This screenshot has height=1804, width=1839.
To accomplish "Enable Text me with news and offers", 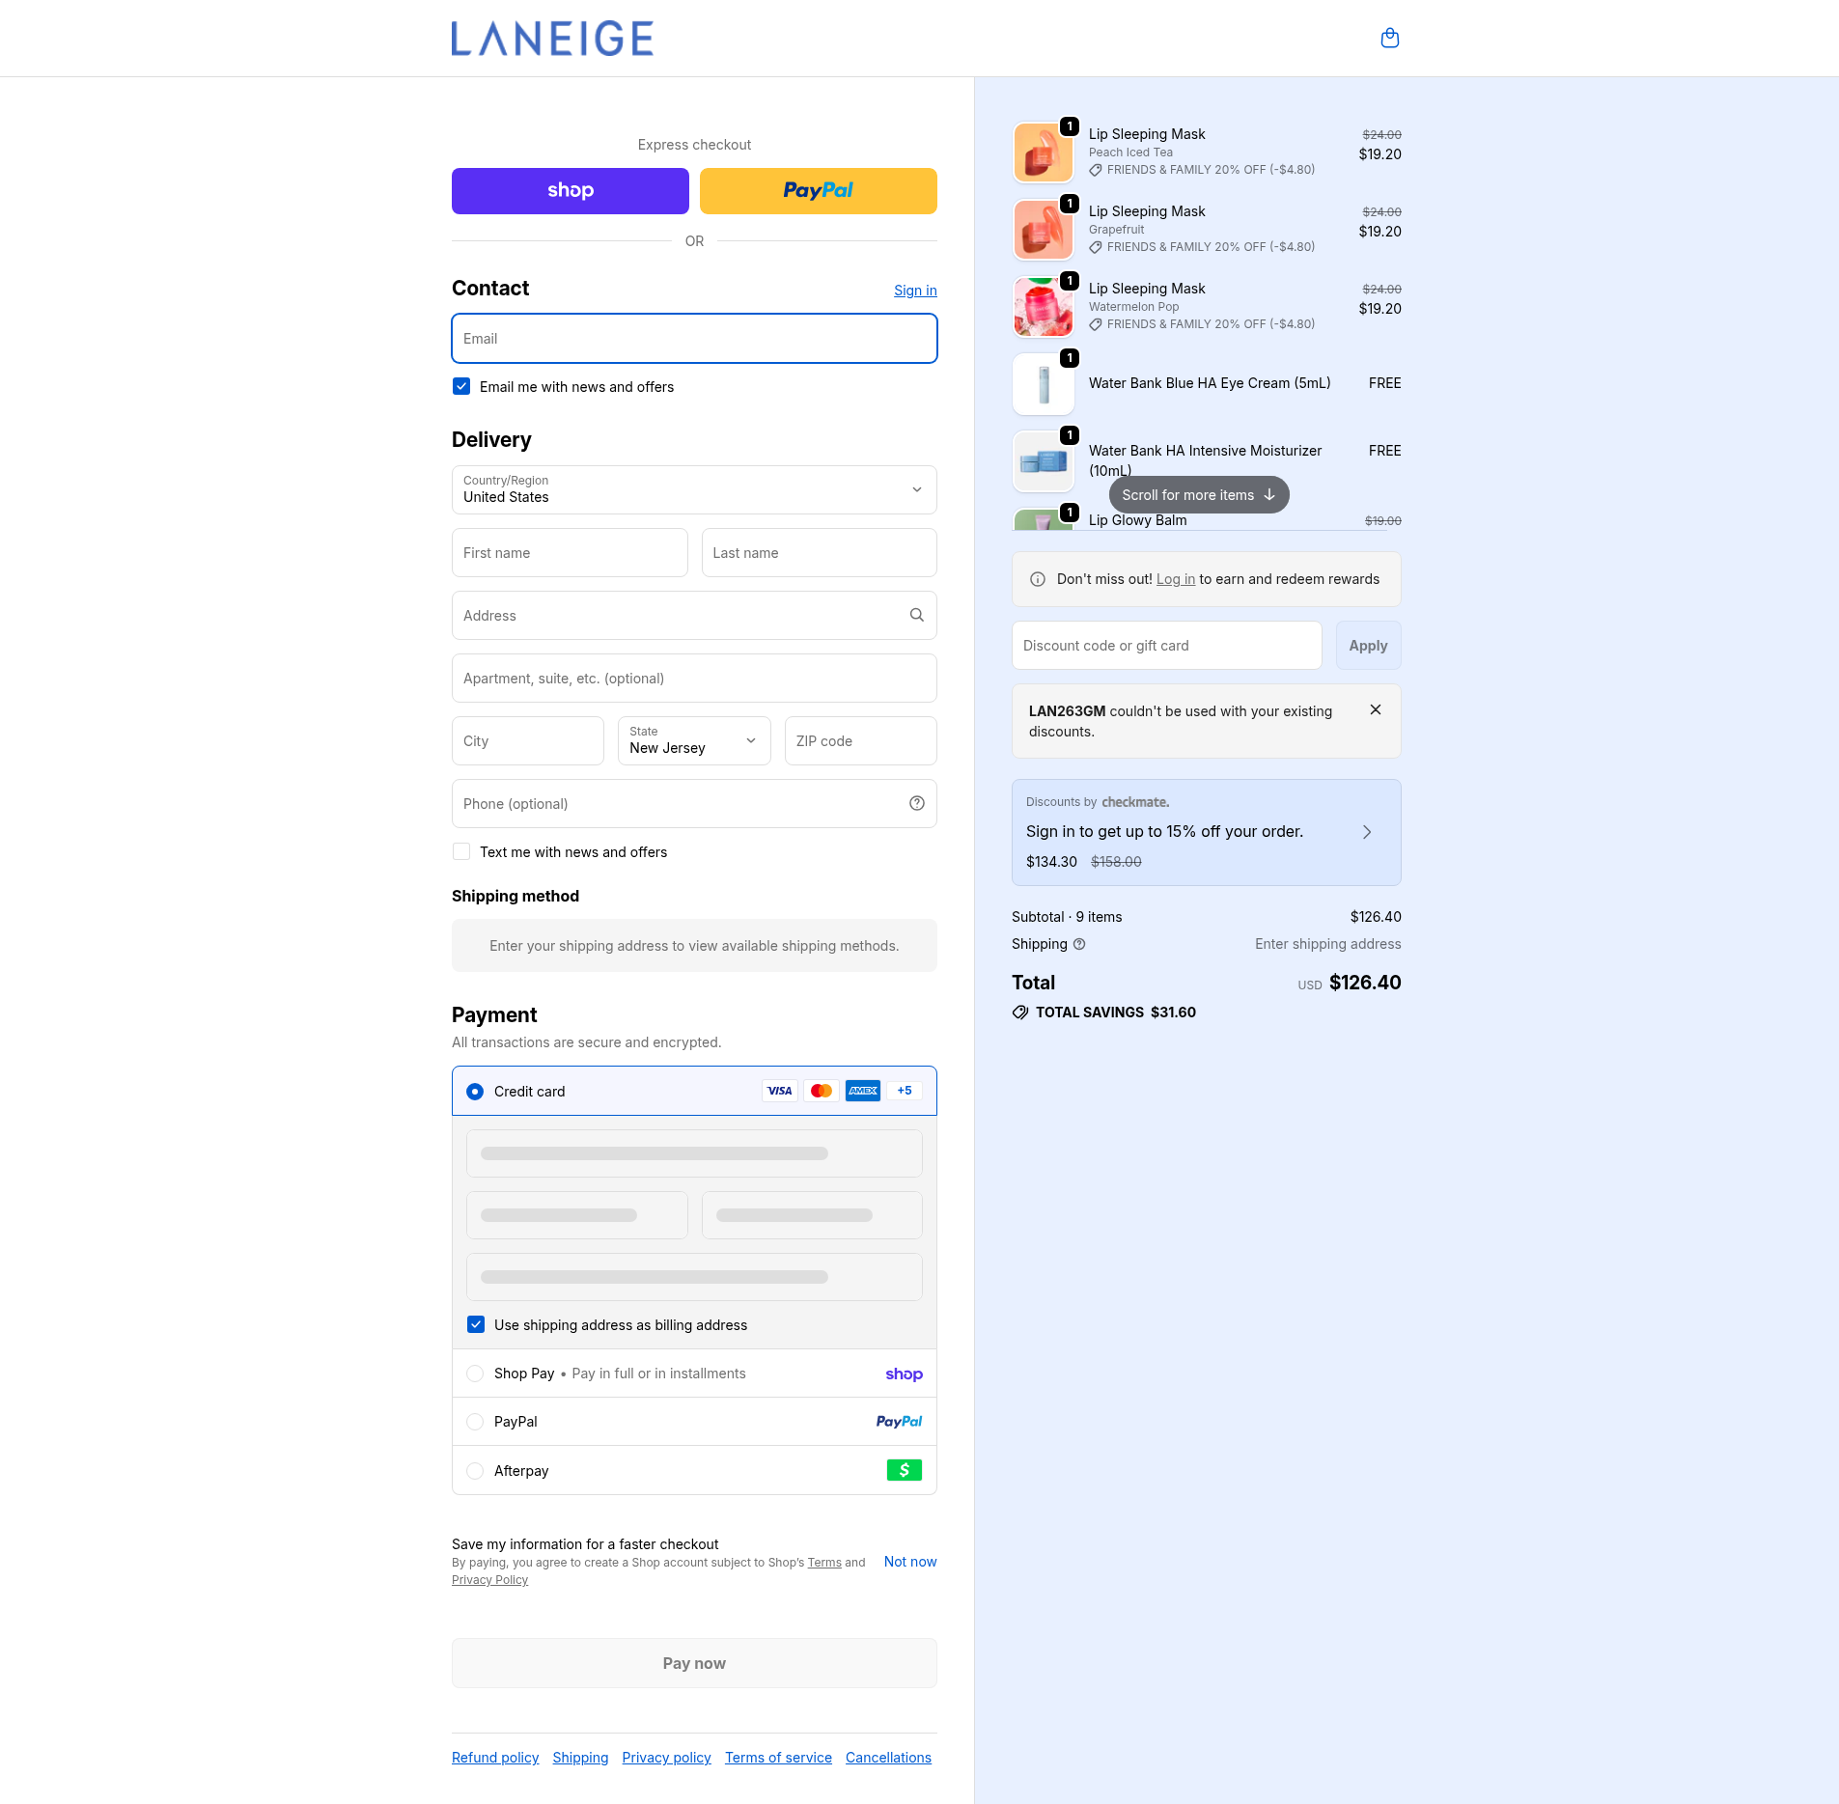I will tap(461, 852).
